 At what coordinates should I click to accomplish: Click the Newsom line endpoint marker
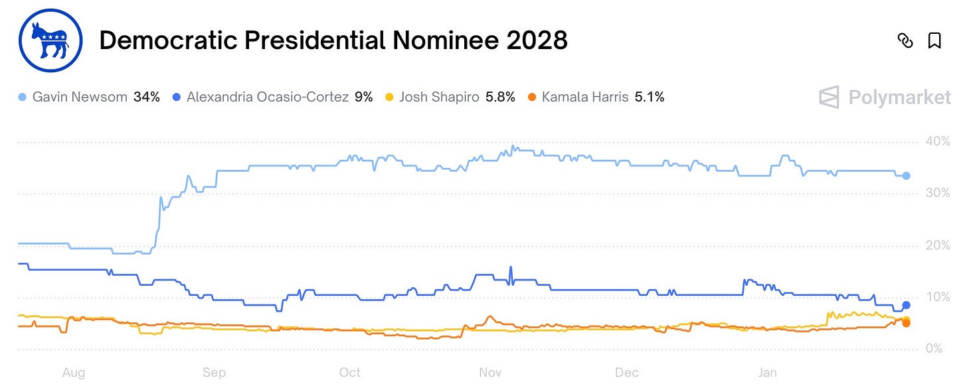(906, 176)
